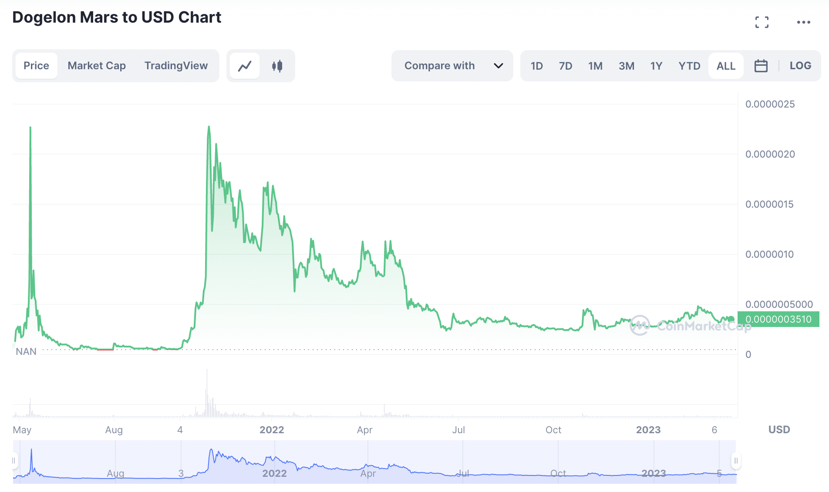Image resolution: width=829 pixels, height=492 pixels.
Task: Click the 0.0000010 y-axis label
Action: pos(769,254)
